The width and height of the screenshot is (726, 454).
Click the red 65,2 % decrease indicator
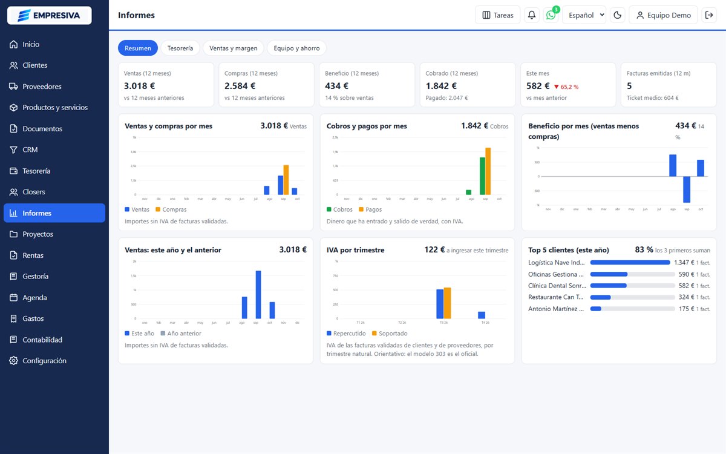coord(566,87)
